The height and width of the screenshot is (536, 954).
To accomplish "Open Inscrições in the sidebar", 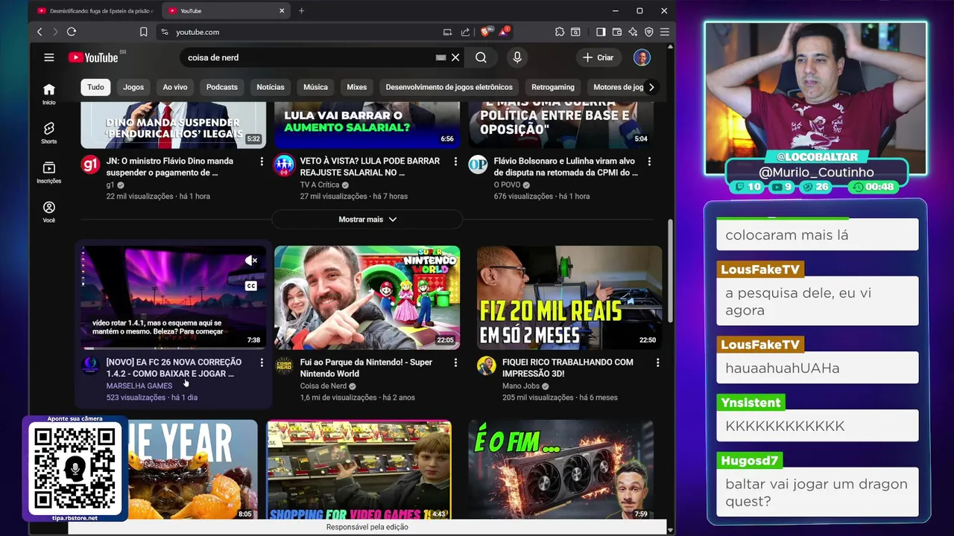I will [x=48, y=173].
